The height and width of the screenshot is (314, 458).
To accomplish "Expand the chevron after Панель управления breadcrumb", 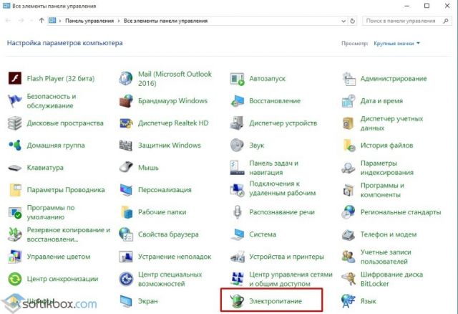I will pos(119,21).
